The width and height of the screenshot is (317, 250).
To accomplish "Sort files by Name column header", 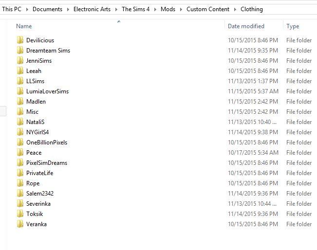I will 24,26.
